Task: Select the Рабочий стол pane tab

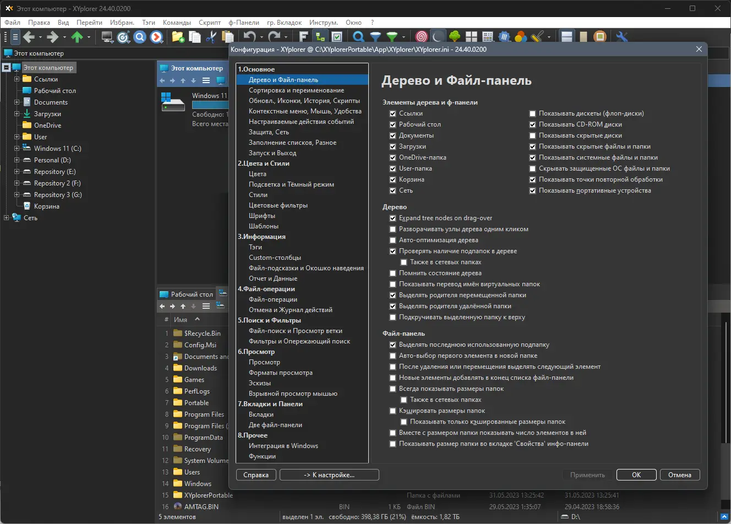Action: pyautogui.click(x=186, y=294)
